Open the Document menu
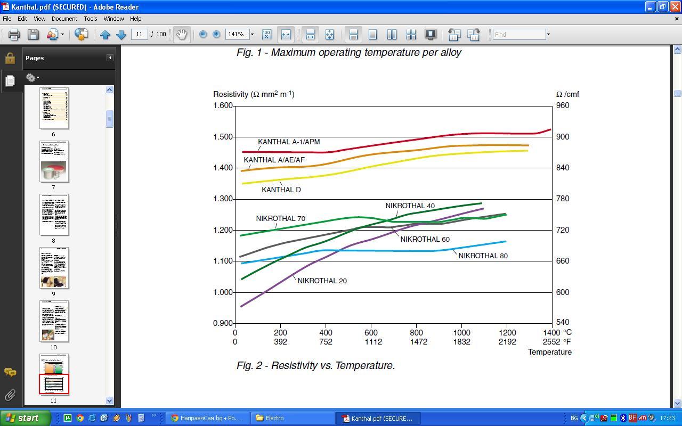The width and height of the screenshot is (682, 426). 64,19
